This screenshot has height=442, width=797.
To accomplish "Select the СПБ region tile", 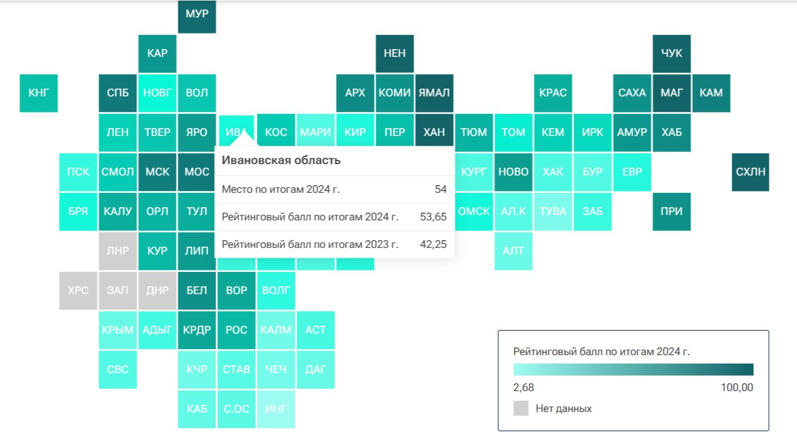I will point(118,93).
